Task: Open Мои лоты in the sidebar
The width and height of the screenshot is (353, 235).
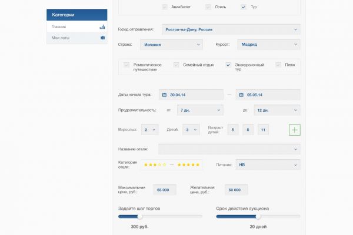Action: (76, 38)
